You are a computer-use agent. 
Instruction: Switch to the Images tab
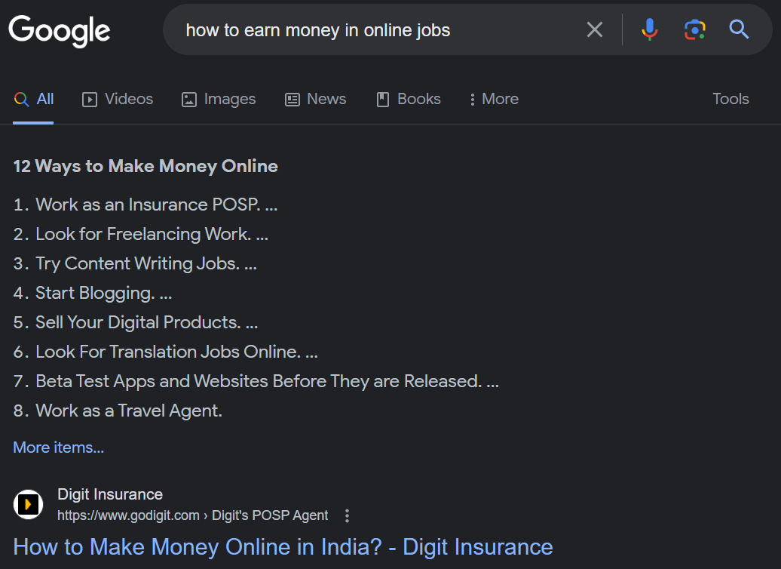pos(219,100)
